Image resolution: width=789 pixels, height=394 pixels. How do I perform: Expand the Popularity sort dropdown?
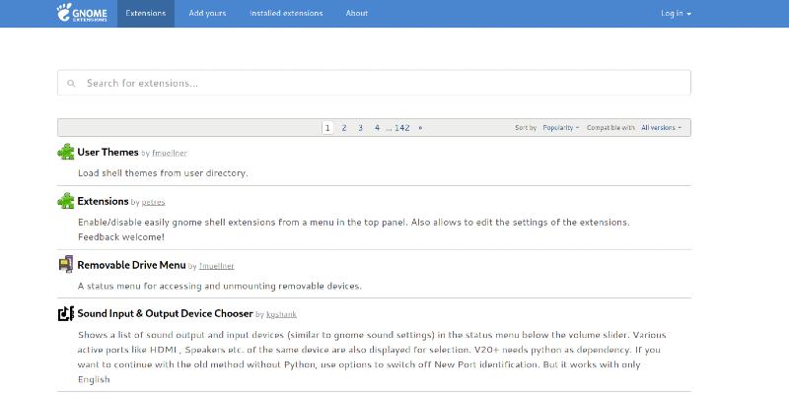coord(561,128)
